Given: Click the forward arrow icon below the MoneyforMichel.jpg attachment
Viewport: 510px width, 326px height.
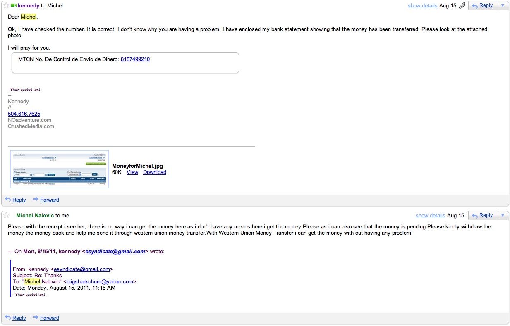Looking at the screenshot, I should (35, 199).
